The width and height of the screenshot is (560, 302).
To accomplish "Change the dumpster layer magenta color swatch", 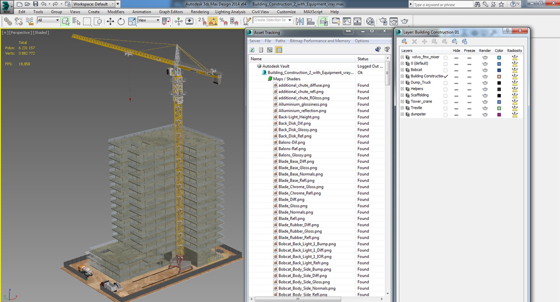I will tap(499, 115).
